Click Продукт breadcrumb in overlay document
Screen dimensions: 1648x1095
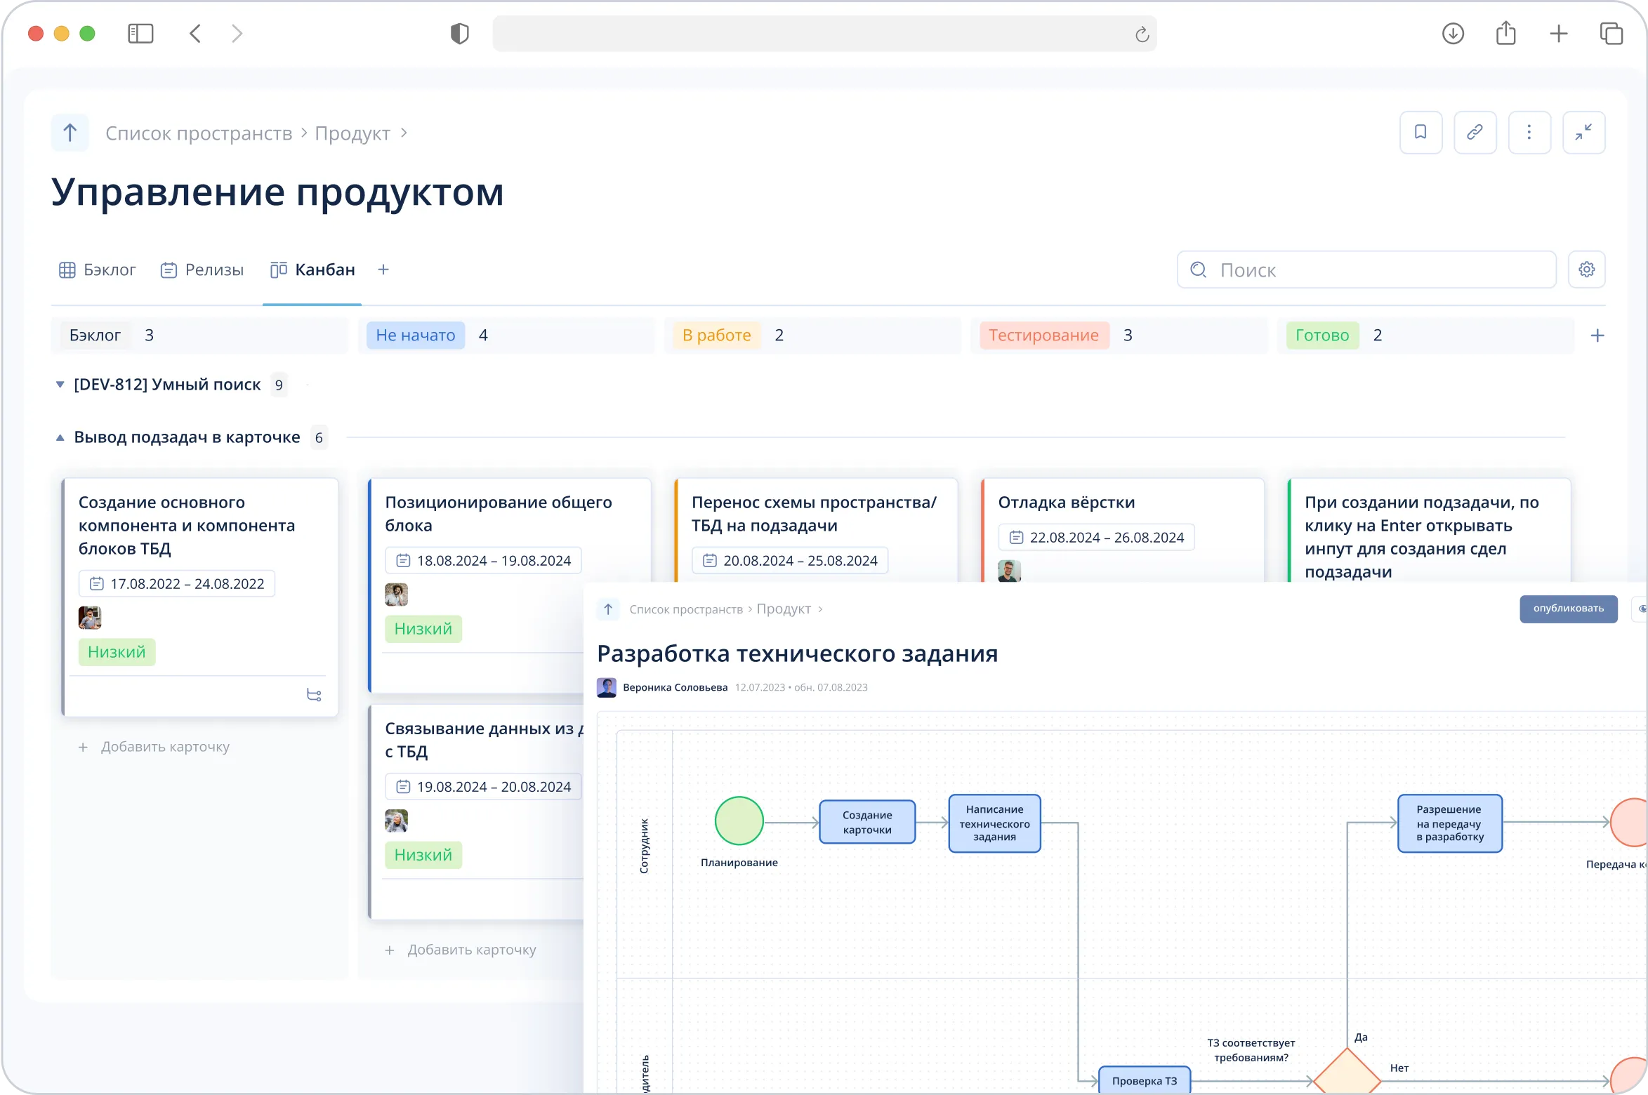[x=784, y=609]
